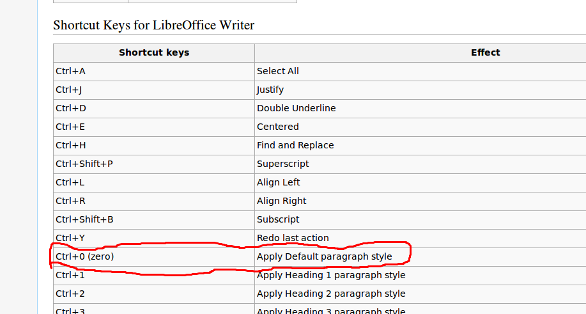
Task: Click 'Apply Heading 1 paragraph style' cell
Action: click(x=420, y=276)
